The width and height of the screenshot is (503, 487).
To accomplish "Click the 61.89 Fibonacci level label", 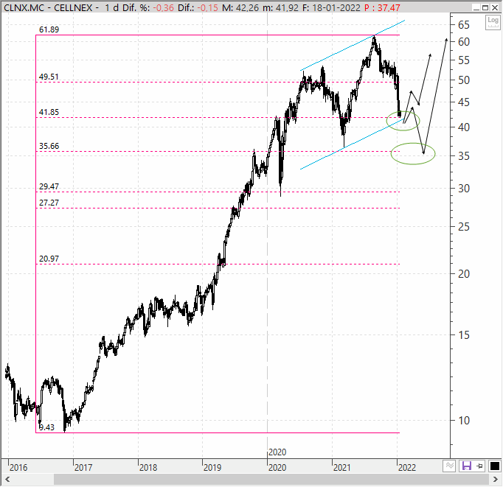I will [49, 29].
